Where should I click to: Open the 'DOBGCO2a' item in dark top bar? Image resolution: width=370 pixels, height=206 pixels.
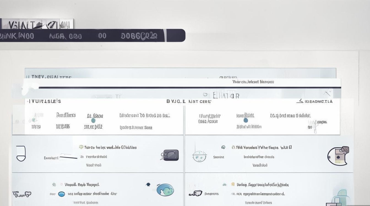click(x=139, y=36)
